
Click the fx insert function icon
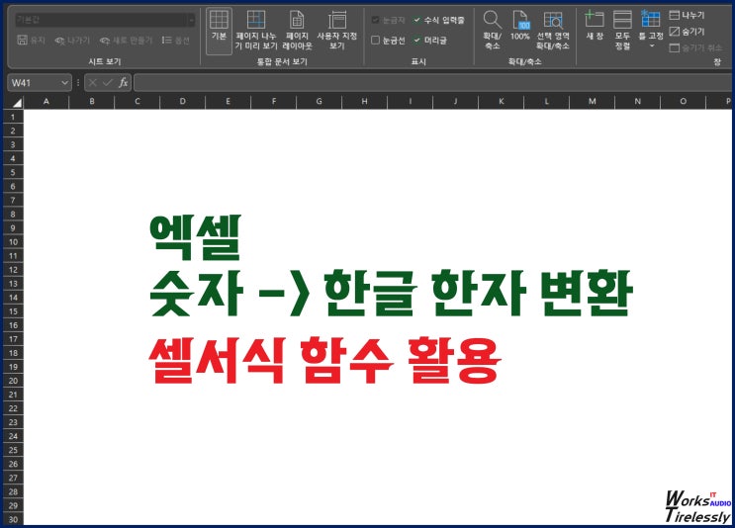[124, 83]
